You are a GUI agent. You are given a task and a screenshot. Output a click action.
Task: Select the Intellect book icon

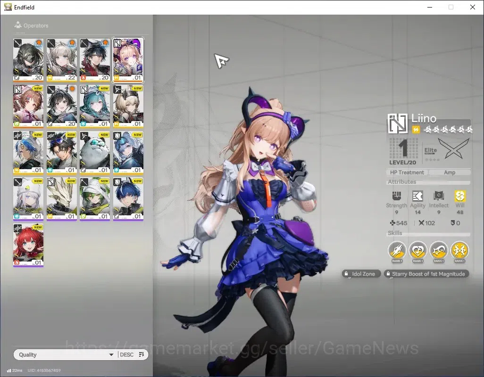point(439,196)
